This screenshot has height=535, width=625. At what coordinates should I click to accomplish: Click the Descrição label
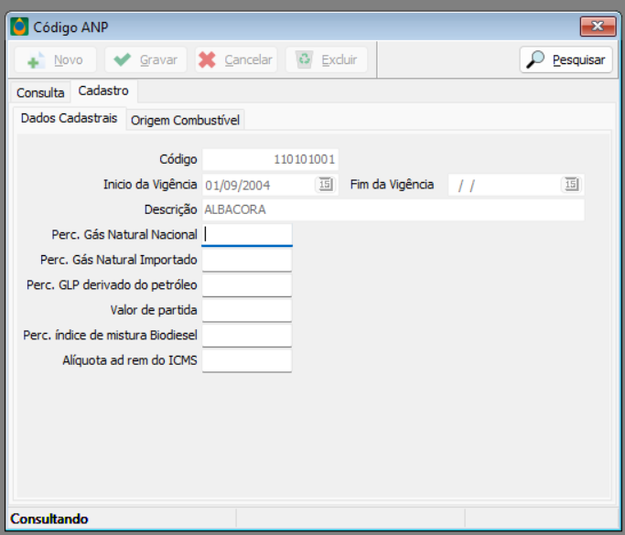(x=170, y=209)
